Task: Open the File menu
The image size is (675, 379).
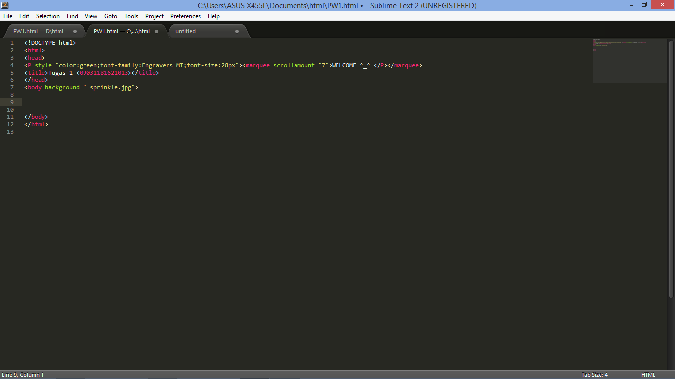Action: click(8, 16)
